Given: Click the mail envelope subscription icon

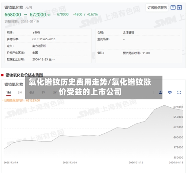Looking at the screenshot, I should (173, 8).
